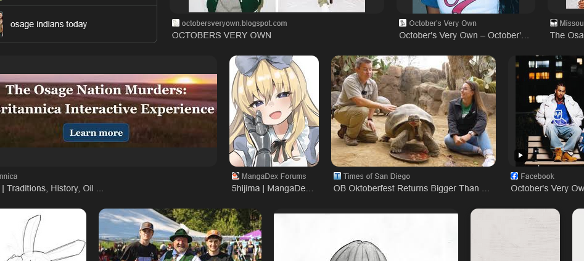Click the Facebook source icon
584x261 pixels.
coord(514,176)
